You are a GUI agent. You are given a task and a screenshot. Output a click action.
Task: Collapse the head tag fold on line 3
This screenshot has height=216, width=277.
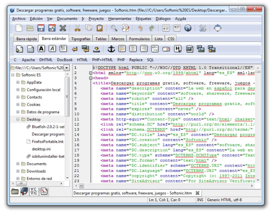[91, 78]
